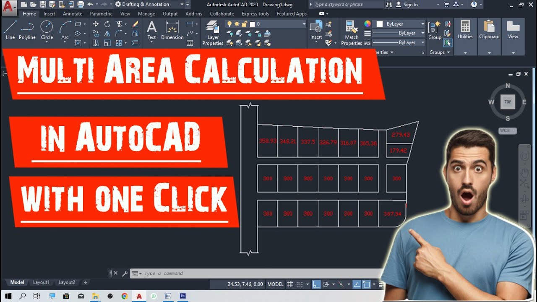Viewport: 537px width, 302px height.
Task: Open the layer selection dropdown
Action: (266, 24)
